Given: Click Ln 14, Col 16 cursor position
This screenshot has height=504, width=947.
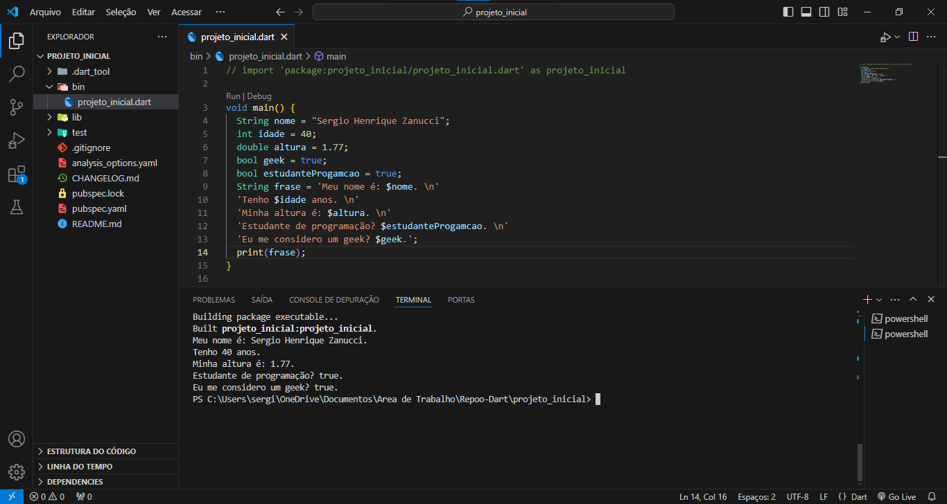Looking at the screenshot, I should [703, 496].
